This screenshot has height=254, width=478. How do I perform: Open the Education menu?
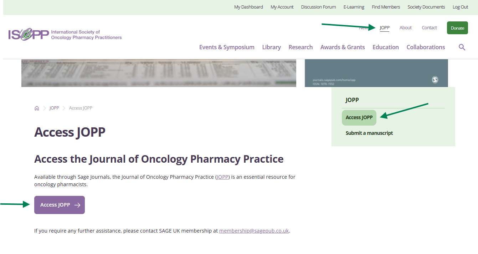386,47
